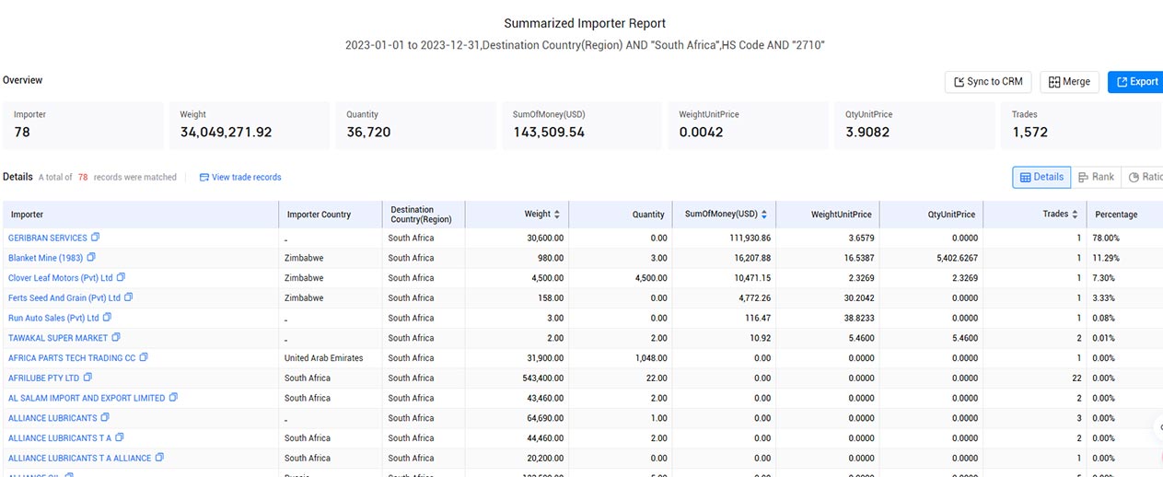Click the Merge button

[1069, 82]
